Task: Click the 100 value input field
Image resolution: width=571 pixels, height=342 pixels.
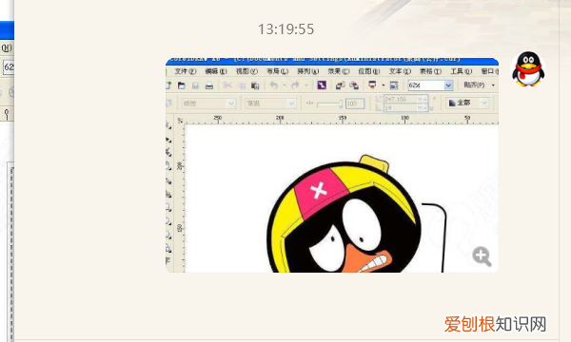Action: pos(355,104)
